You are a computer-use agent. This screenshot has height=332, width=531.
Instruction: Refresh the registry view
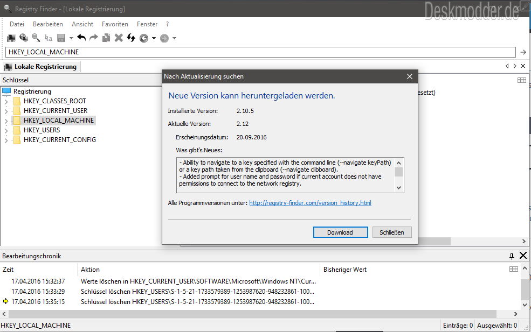131,38
